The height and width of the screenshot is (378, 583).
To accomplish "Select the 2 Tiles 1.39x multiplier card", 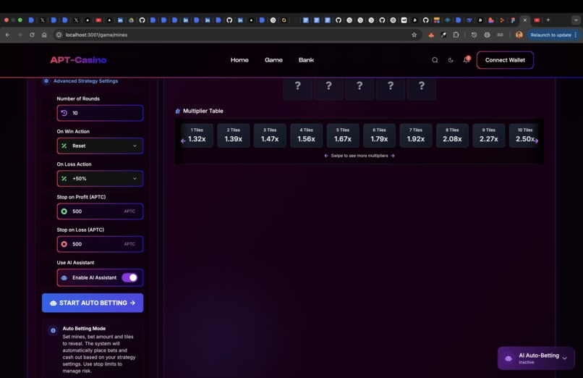I will pyautogui.click(x=234, y=135).
